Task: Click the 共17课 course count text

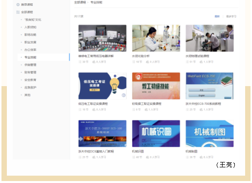Action: pos(79,16)
